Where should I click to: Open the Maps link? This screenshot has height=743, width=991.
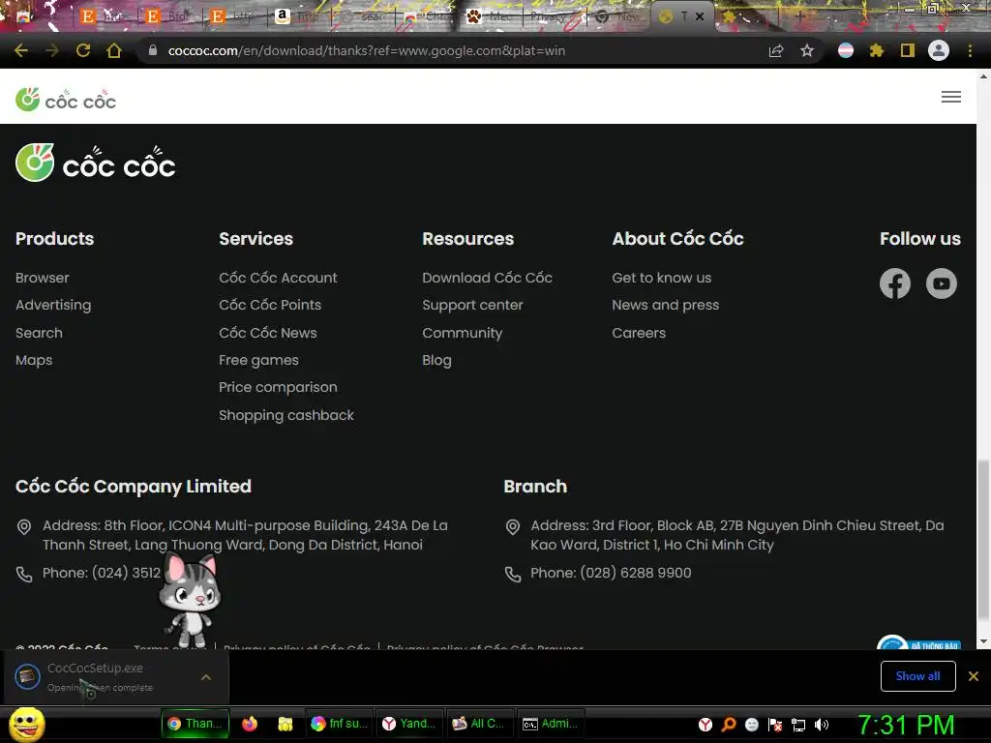click(34, 360)
